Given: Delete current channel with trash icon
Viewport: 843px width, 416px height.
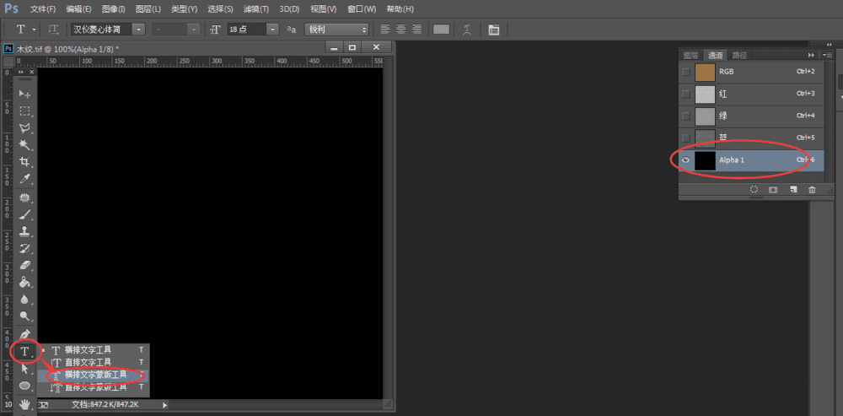Looking at the screenshot, I should (812, 190).
